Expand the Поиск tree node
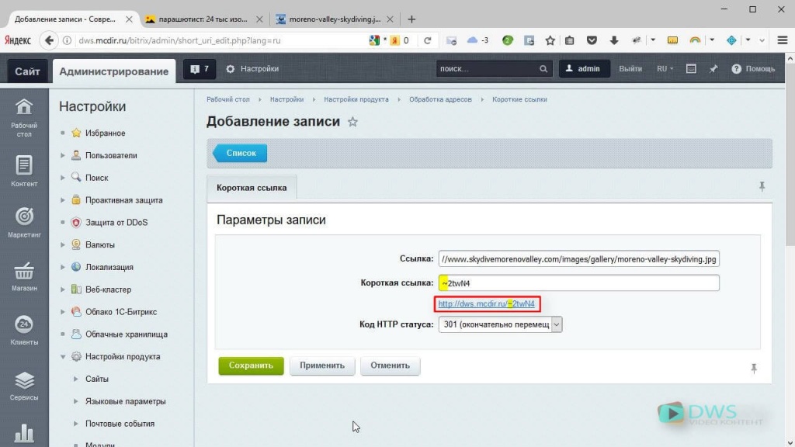The image size is (795, 447). [63, 178]
